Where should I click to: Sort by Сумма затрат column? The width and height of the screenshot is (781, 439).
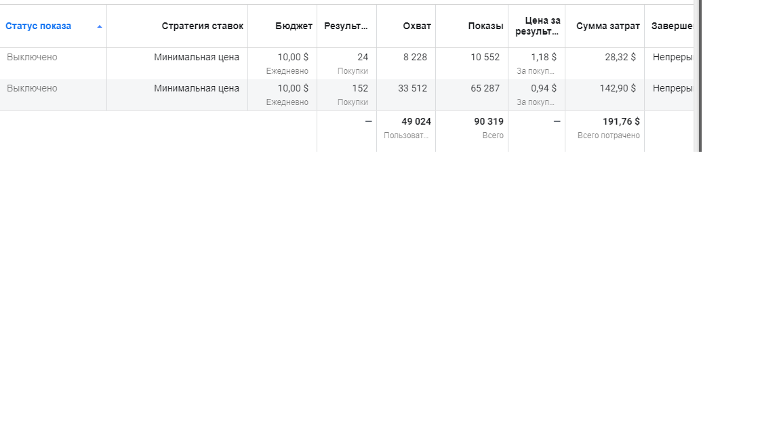click(607, 26)
